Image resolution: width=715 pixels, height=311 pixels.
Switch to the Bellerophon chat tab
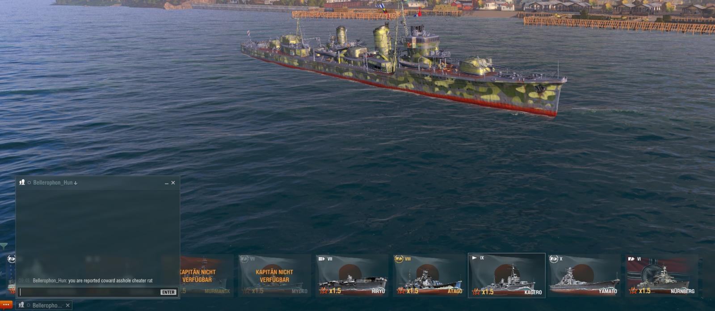pos(43,305)
